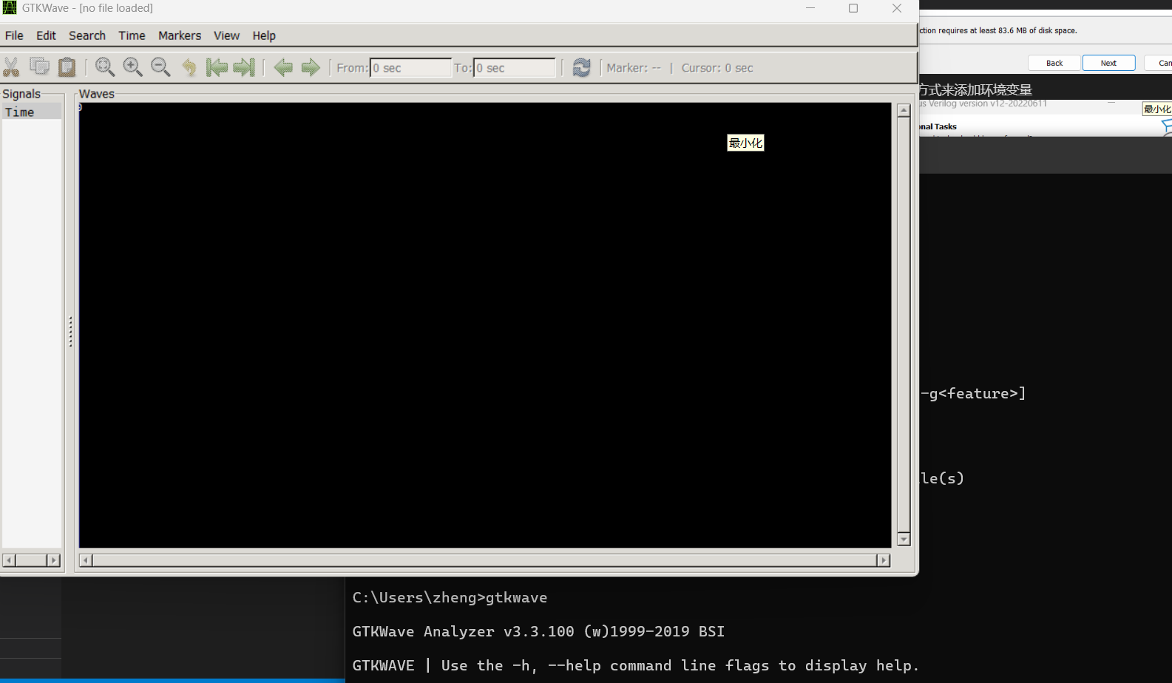Click Back in the installer window
The image size is (1172, 683).
click(x=1054, y=63)
